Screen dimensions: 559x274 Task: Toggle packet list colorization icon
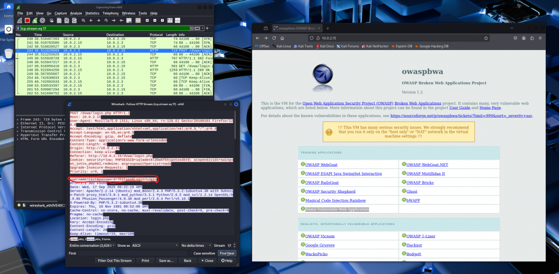138,20
